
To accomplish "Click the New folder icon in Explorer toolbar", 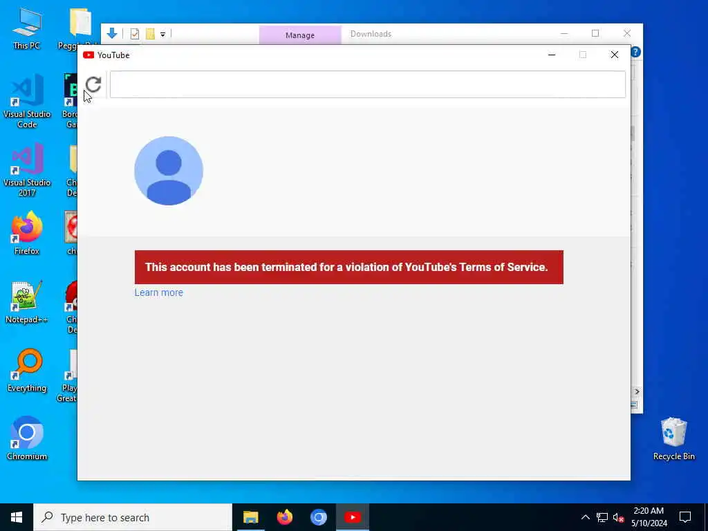I will (x=150, y=34).
